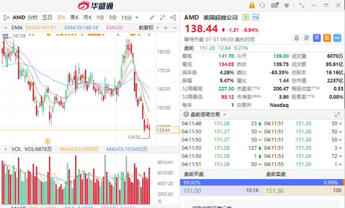Select the 日K daily candlestick tab
The image size is (345, 208).
(x=61, y=17)
